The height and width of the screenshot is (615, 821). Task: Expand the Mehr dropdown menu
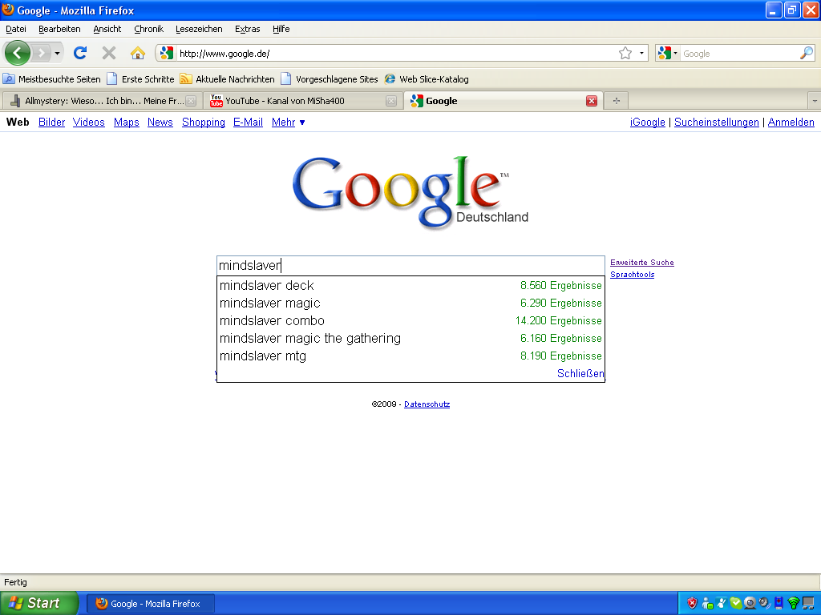[288, 122]
